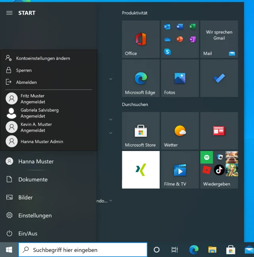Open Microsoft Store tile
Screen dimensions: 254x257
point(140,131)
